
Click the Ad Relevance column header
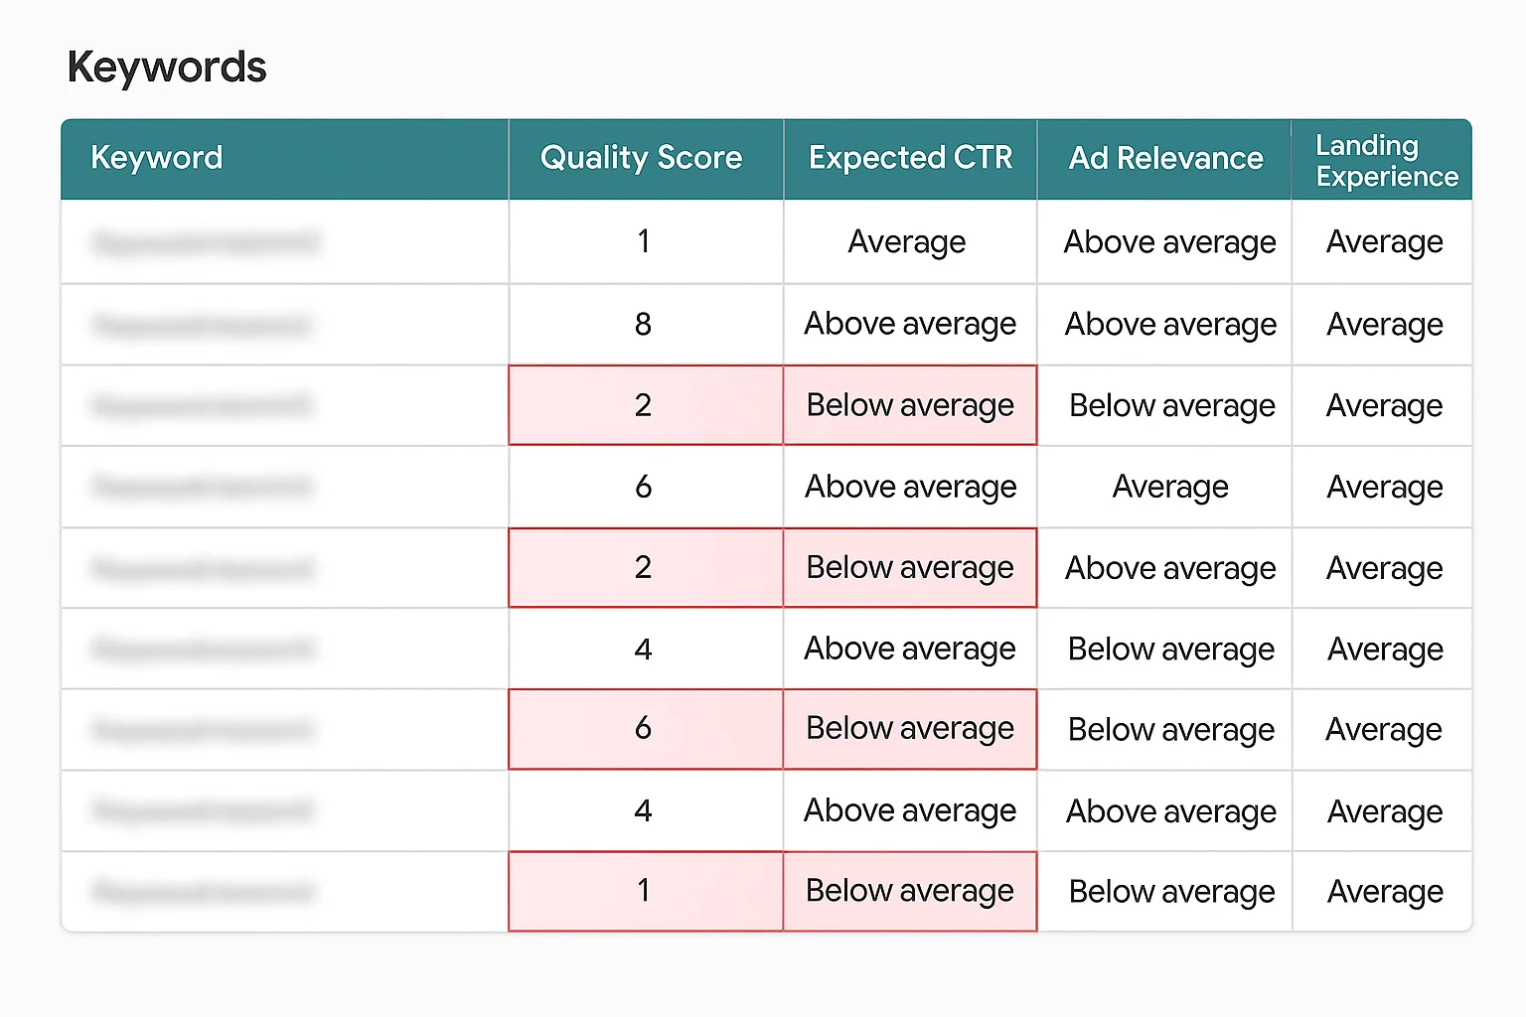click(1164, 158)
